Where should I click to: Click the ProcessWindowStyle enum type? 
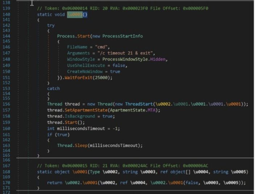[125, 59]
